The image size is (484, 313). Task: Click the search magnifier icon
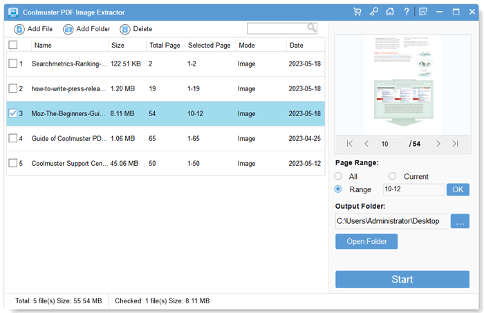[x=311, y=28]
